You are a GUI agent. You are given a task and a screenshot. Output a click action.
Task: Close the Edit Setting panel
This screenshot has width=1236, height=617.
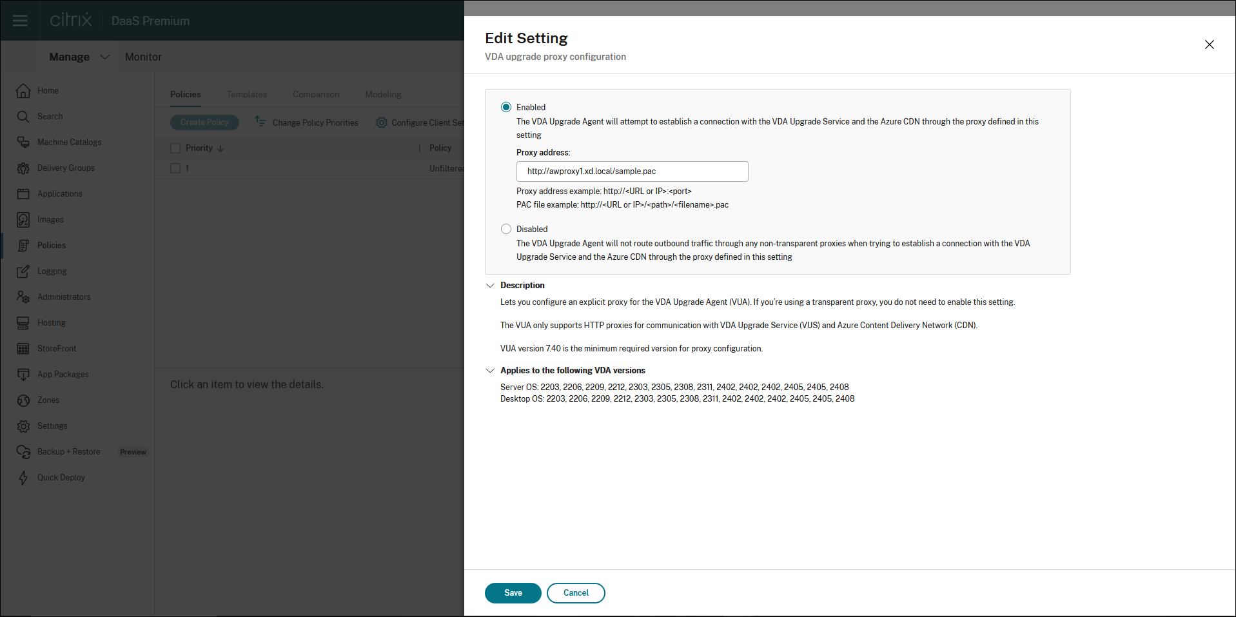point(1210,44)
